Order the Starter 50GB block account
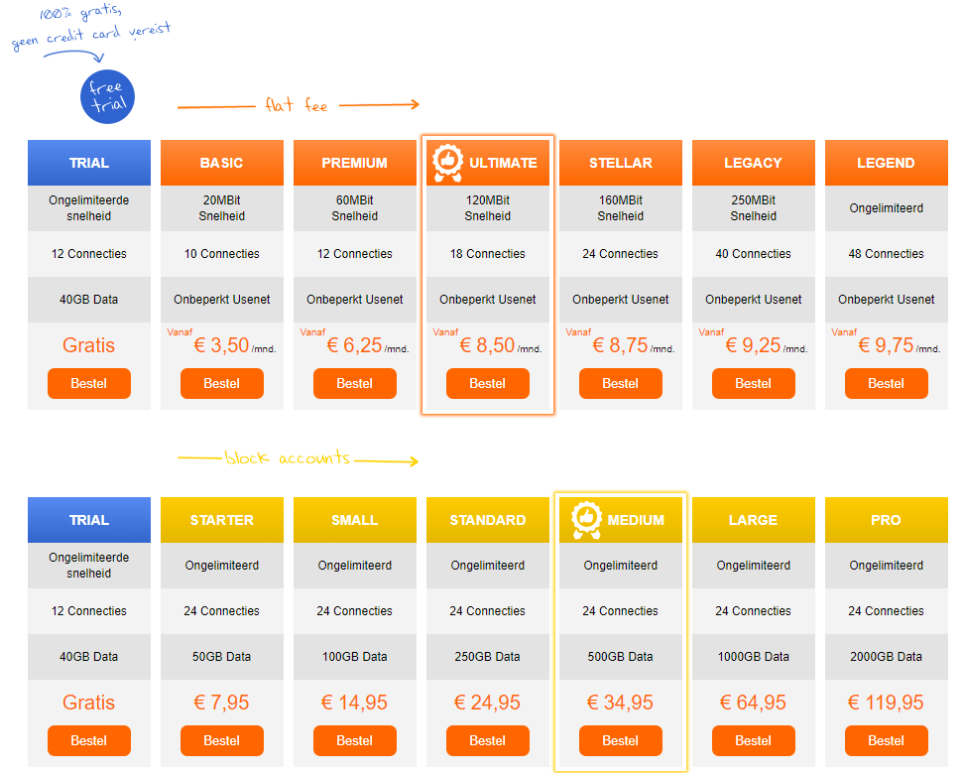 pyautogui.click(x=221, y=740)
